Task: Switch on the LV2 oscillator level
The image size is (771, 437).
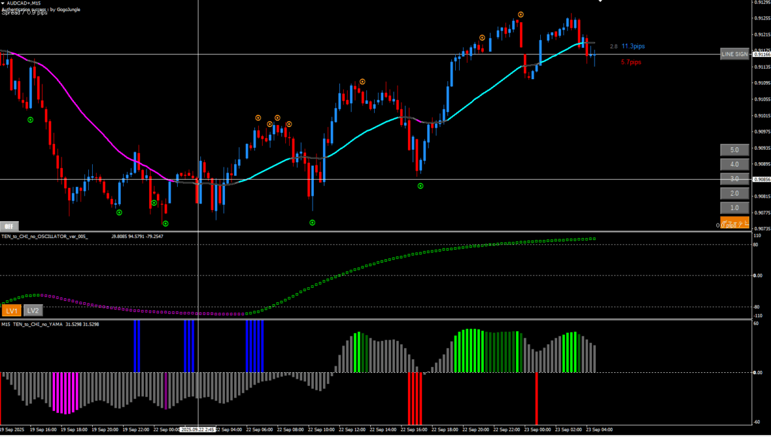Action: pyautogui.click(x=33, y=311)
